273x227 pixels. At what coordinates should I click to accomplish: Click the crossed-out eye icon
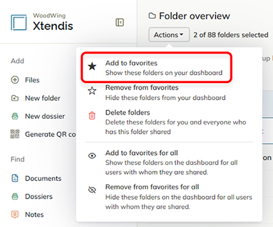click(92, 190)
